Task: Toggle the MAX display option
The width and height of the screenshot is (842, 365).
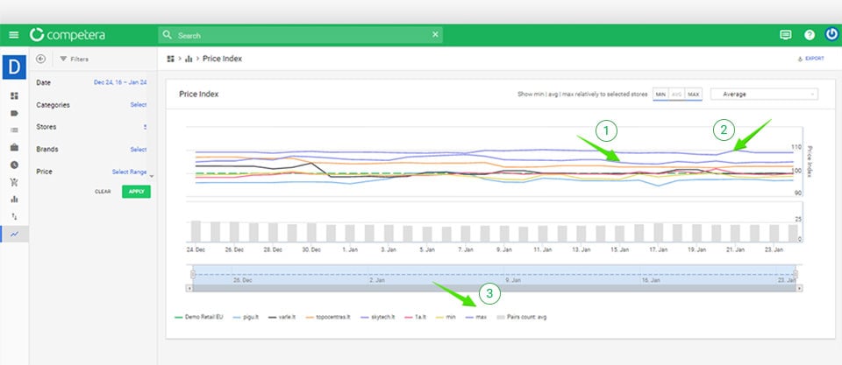Action: tap(693, 94)
